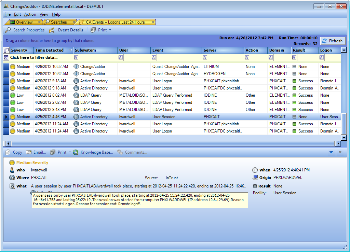This screenshot has width=350, height=252.
Task: Click the When clock icon
Action: coord(255,170)
